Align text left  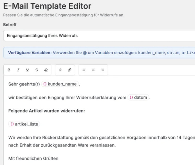click(84, 70)
